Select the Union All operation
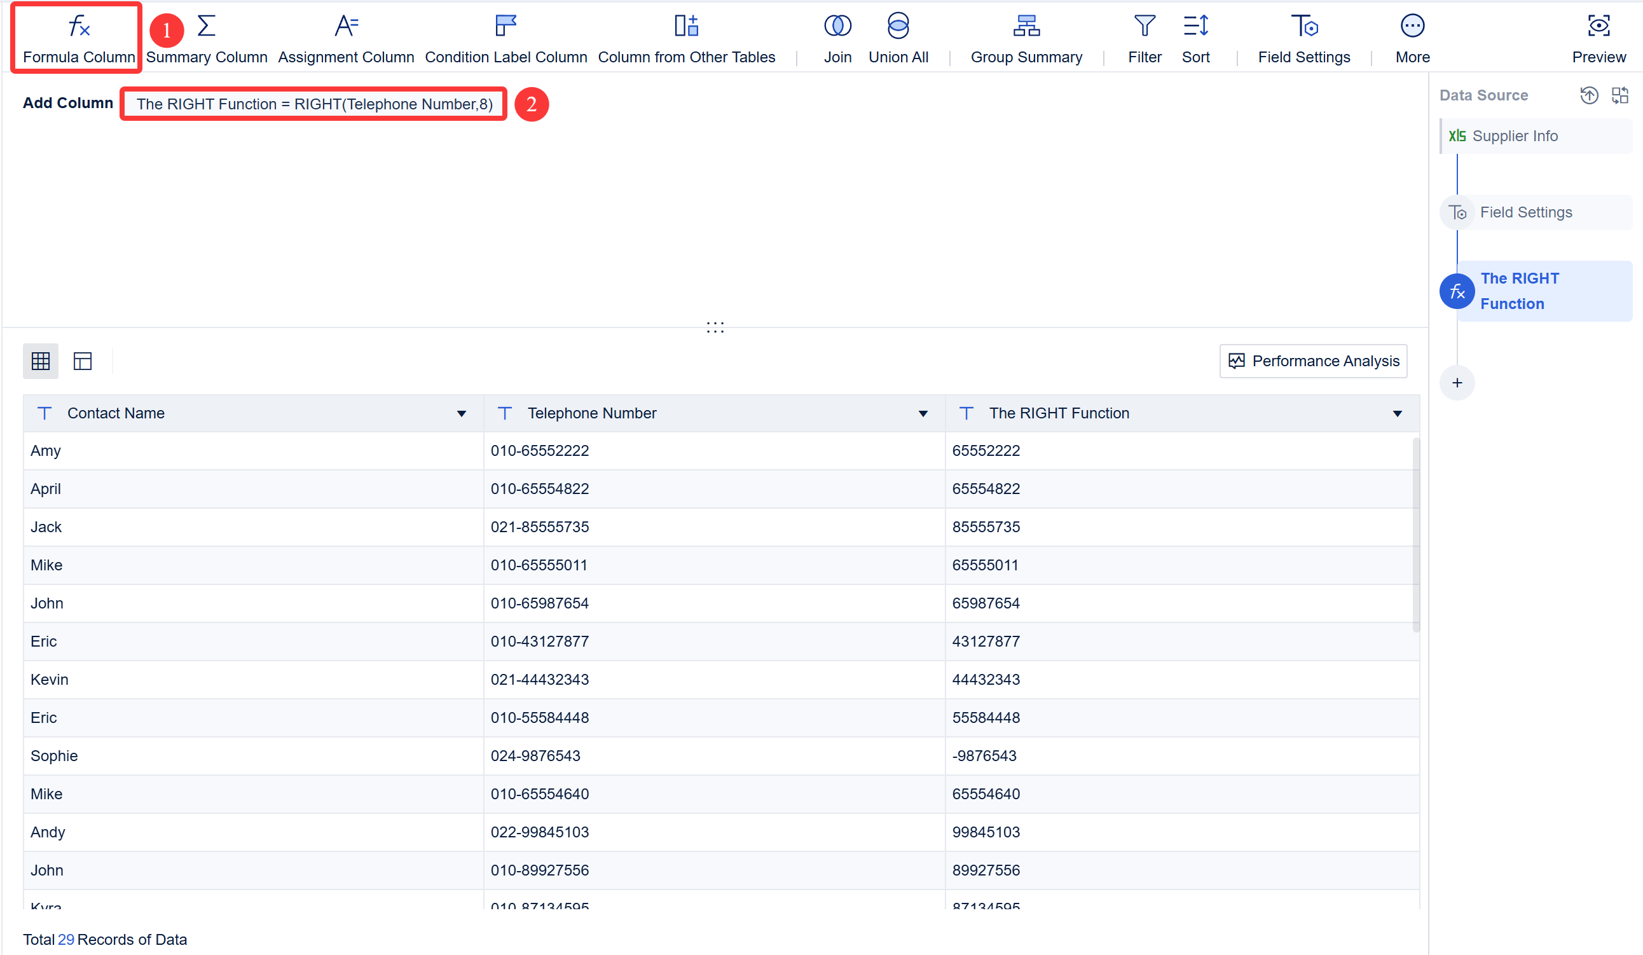Image resolution: width=1643 pixels, height=955 pixels. tap(898, 37)
